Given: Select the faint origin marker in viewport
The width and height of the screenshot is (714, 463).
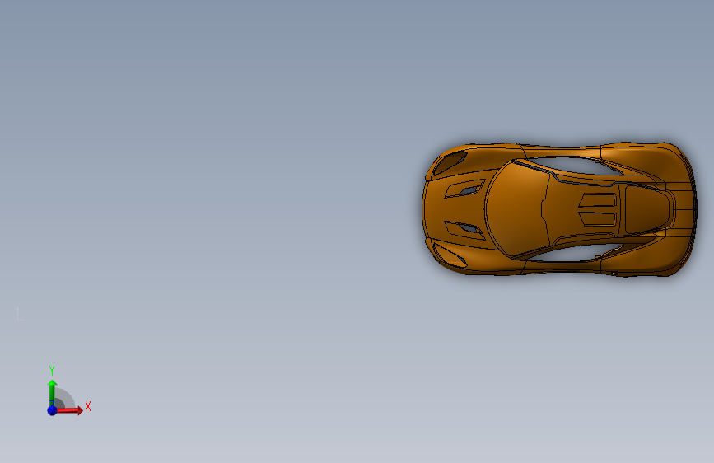Looking at the screenshot, I should click(20, 314).
